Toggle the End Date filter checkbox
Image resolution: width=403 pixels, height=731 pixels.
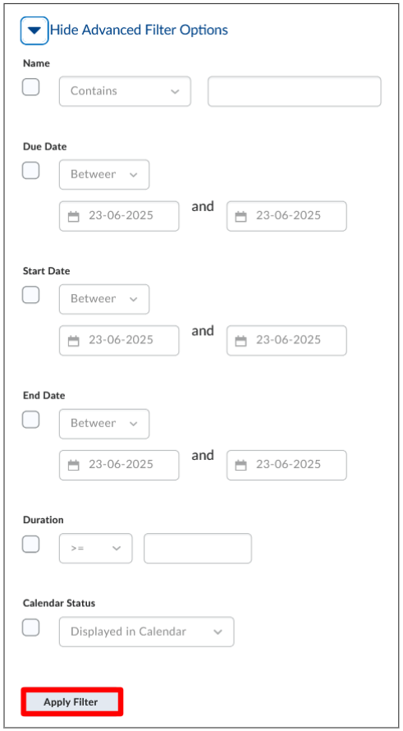pyautogui.click(x=30, y=420)
